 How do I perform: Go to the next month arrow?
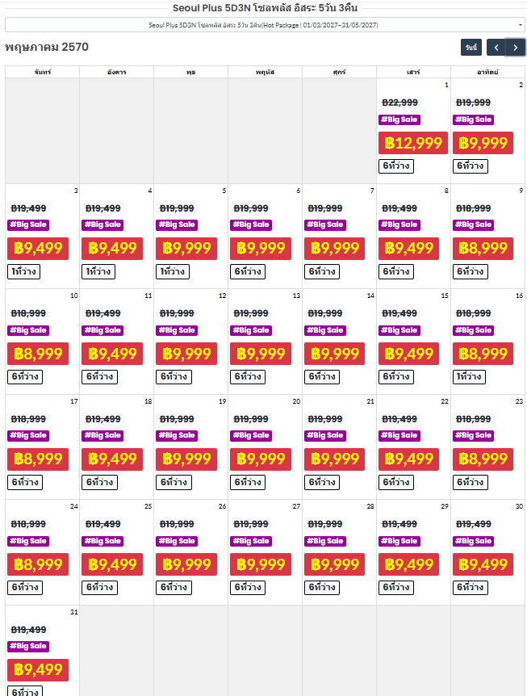(516, 48)
